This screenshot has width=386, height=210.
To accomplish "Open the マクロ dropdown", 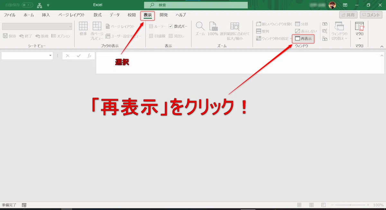I will 359,31.
